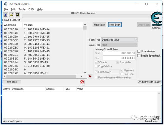Click the Description column header
The image size is (164, 125).
28,89
